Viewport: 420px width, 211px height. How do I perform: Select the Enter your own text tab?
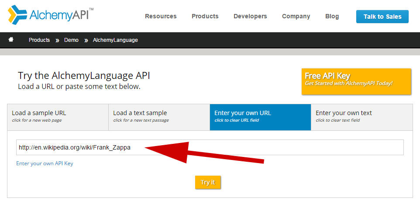tap(362, 117)
